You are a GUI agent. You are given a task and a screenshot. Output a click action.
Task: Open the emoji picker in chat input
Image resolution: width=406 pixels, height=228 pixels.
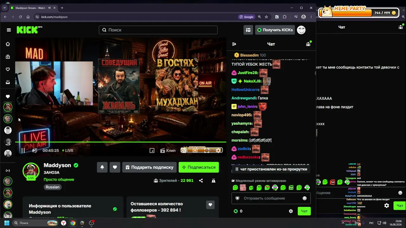pyautogui.click(x=304, y=198)
